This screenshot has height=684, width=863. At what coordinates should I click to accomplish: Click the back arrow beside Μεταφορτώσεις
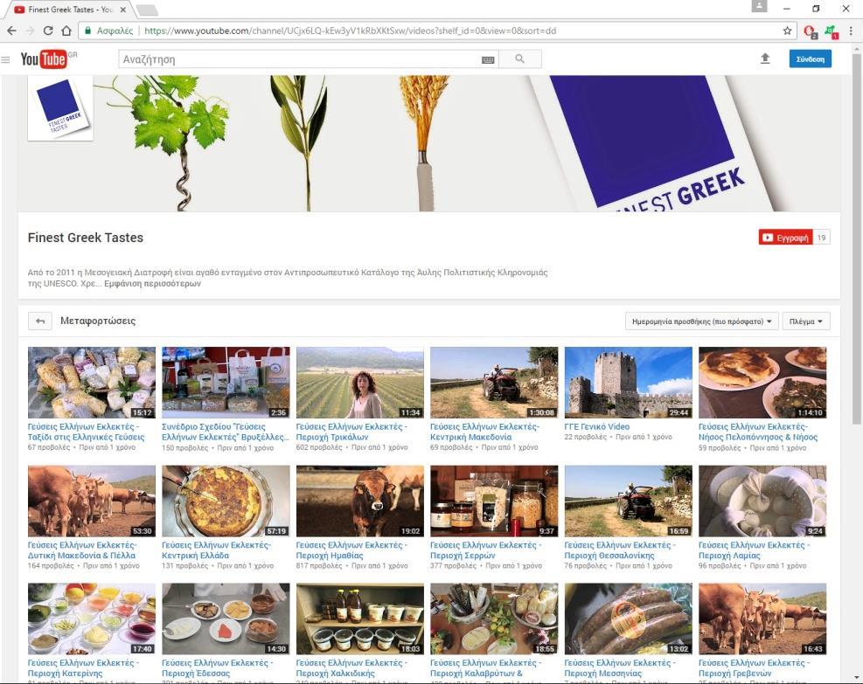40,321
